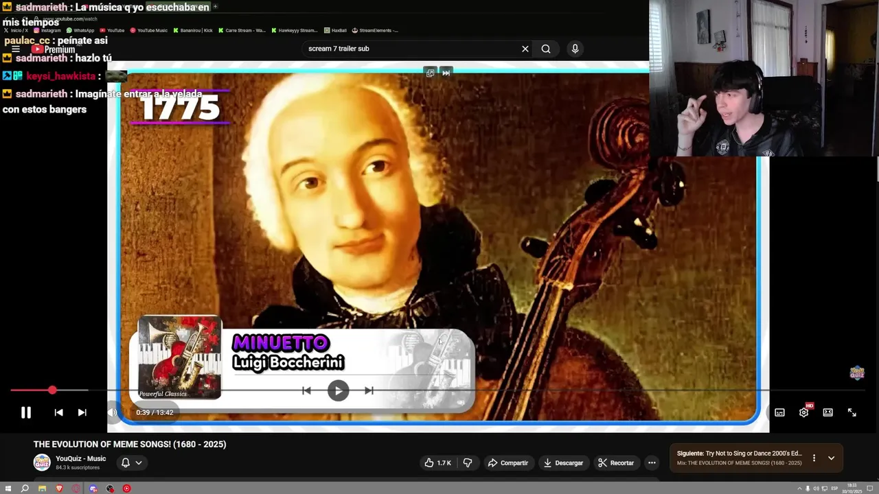Switch ESP keyboard language indicator
Image resolution: width=879 pixels, height=494 pixels.
834,489
